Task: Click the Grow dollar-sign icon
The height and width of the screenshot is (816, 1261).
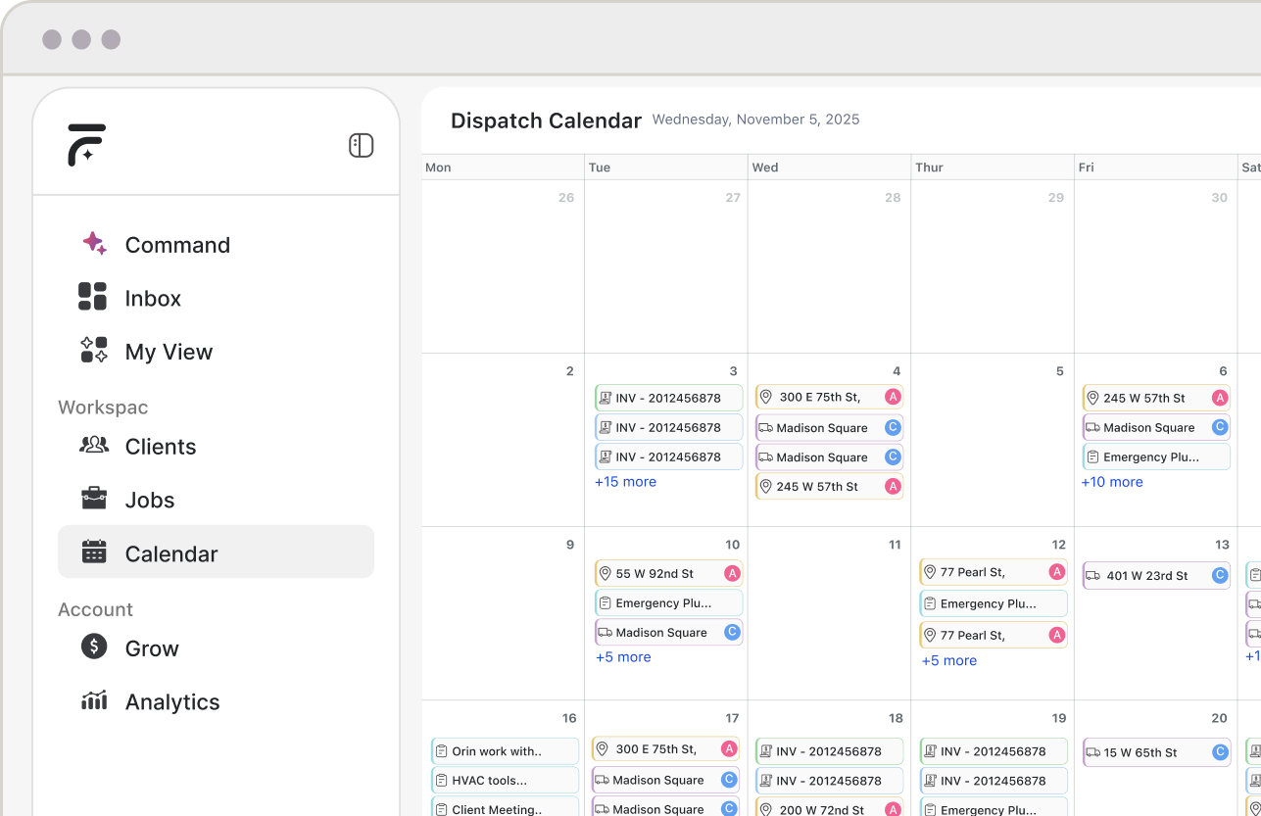Action: click(x=94, y=647)
